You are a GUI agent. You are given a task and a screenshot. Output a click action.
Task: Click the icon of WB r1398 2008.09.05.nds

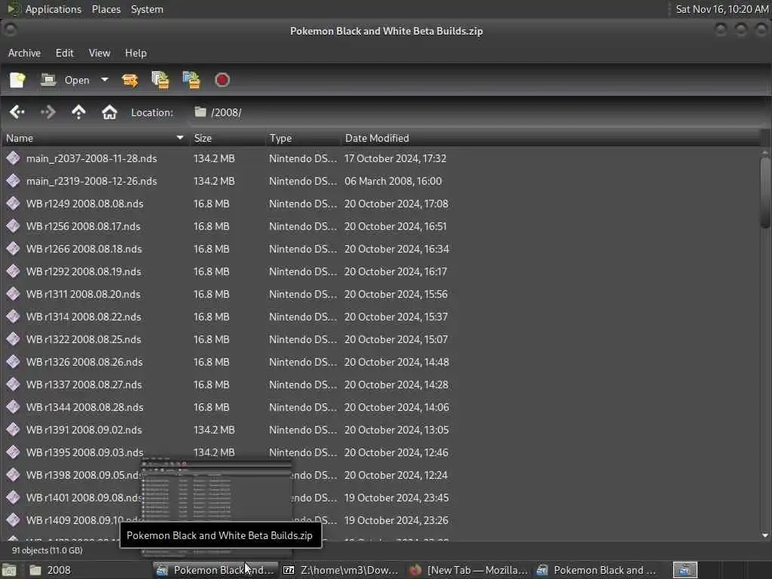(14, 475)
